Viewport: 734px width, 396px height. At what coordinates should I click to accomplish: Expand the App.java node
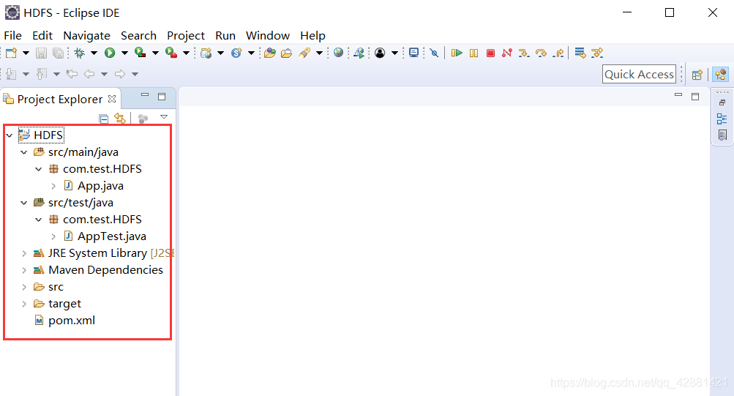[53, 186]
